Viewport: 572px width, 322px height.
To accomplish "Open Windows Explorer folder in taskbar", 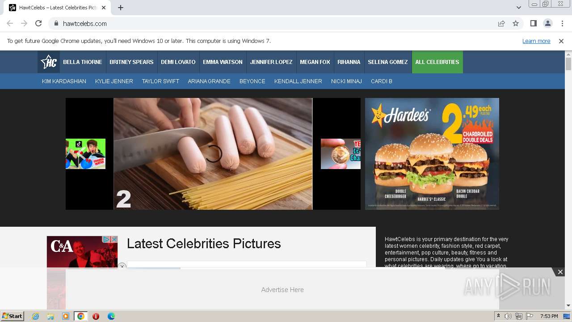I will pos(50,316).
